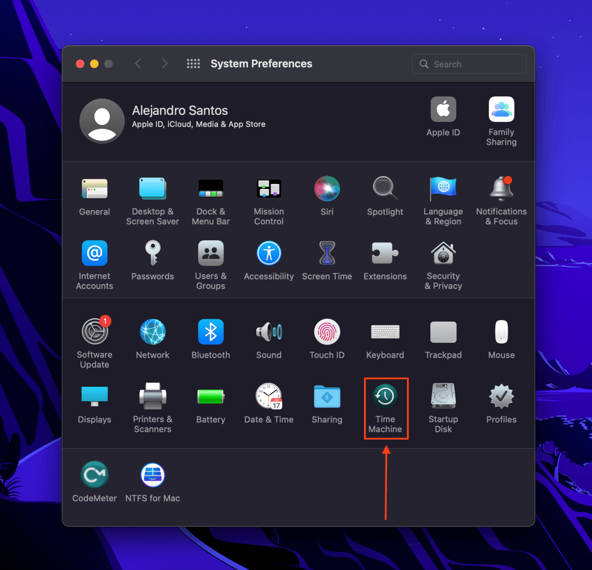
Task: Click the Alejandro Santos account name
Action: pos(180,111)
